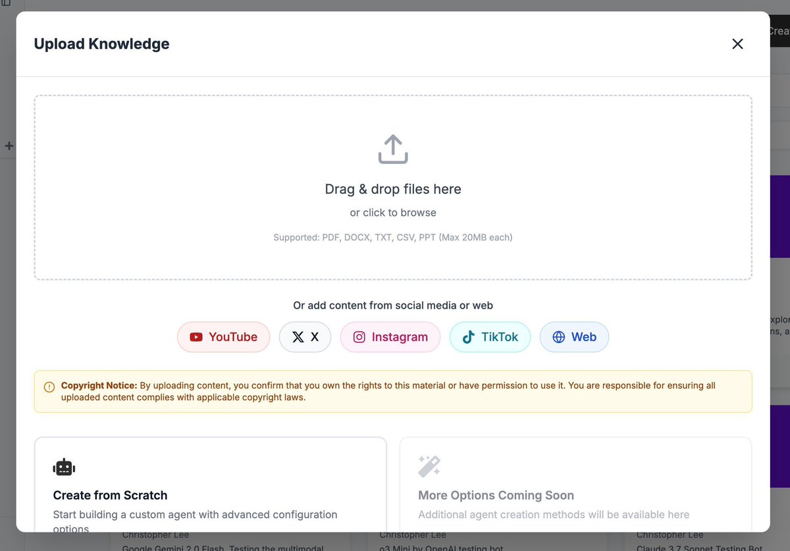Click the Copyright Notice warning icon

(49, 387)
